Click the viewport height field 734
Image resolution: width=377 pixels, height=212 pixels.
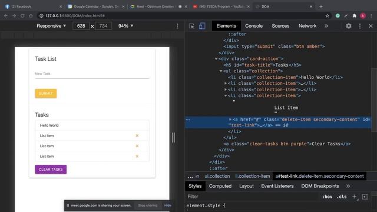point(104,26)
